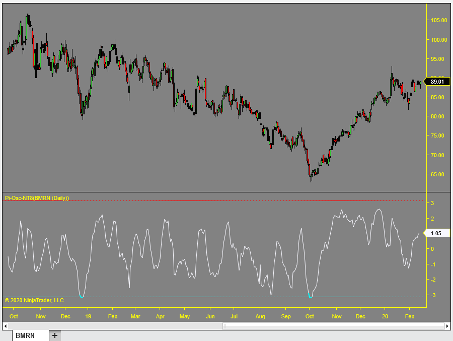The height and width of the screenshot is (341, 453).
Task: Click the plus icon to add a new tab
Action: tap(55, 335)
